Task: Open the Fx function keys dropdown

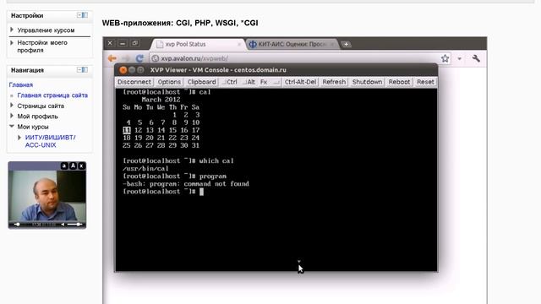Action: point(270,82)
